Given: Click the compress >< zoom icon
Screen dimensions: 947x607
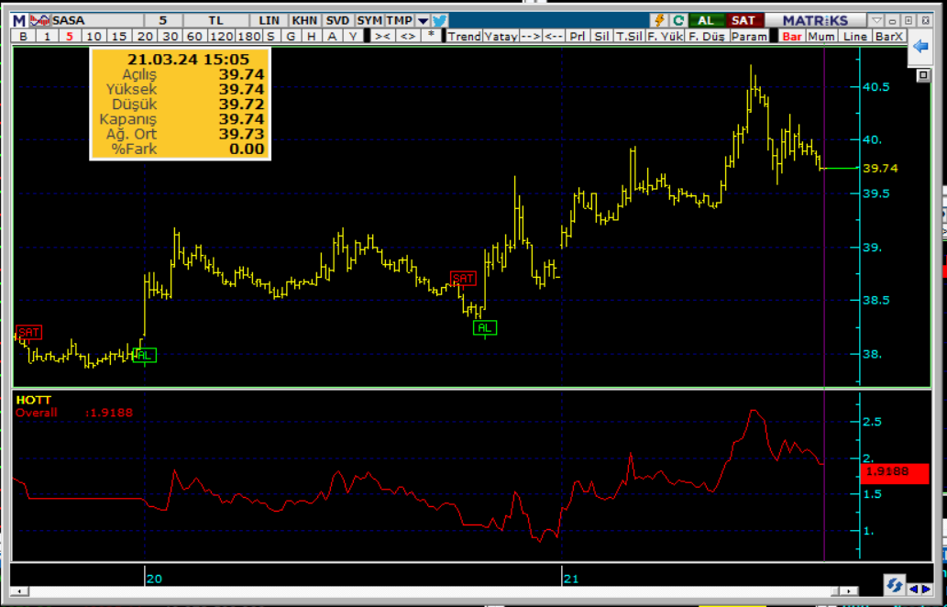Looking at the screenshot, I should pos(382,36).
